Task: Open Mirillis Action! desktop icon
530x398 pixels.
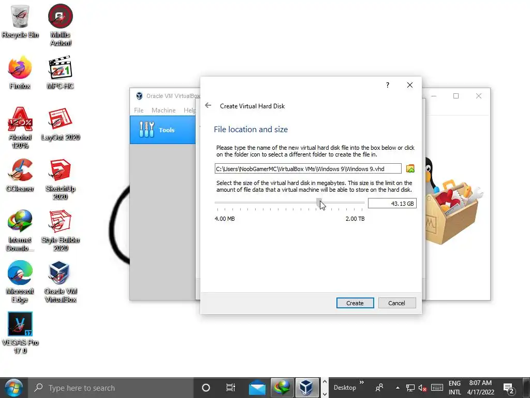Action: [x=61, y=24]
